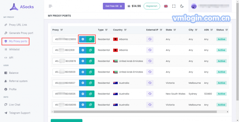The height and width of the screenshot is (122, 239).
Task: Refresh external IP for port 20878 row
Action: click(150, 61)
